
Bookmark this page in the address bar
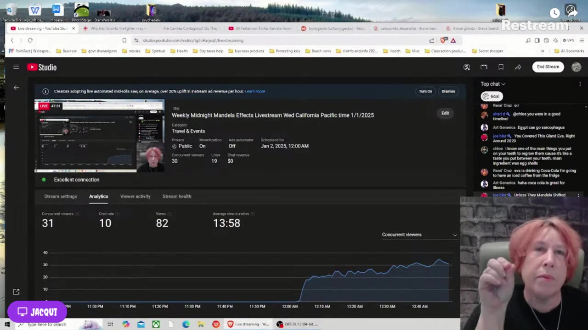point(124,40)
